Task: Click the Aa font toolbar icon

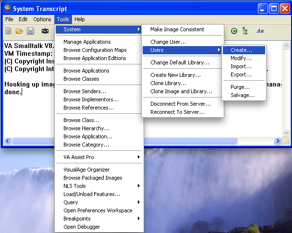Action: [x=260, y=31]
